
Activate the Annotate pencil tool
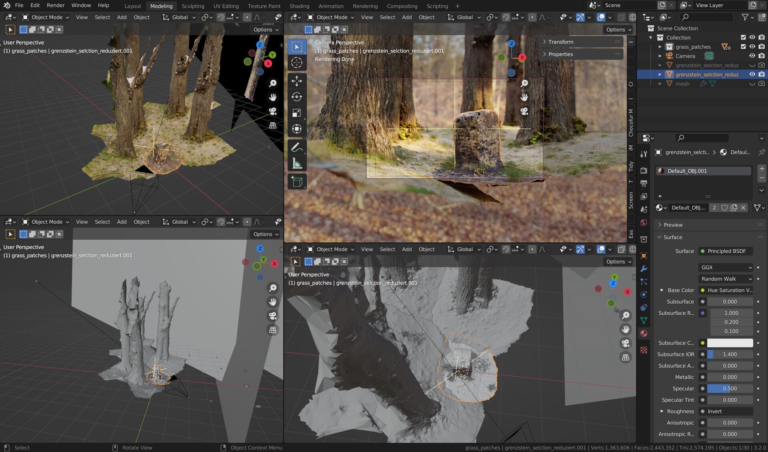pyautogui.click(x=296, y=148)
